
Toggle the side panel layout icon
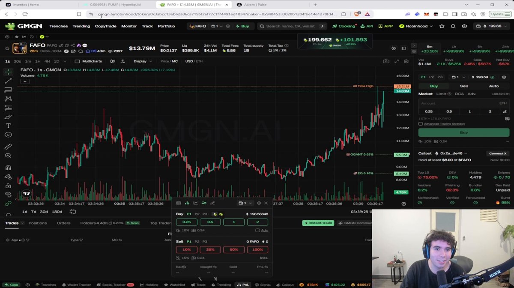coord(403,48)
